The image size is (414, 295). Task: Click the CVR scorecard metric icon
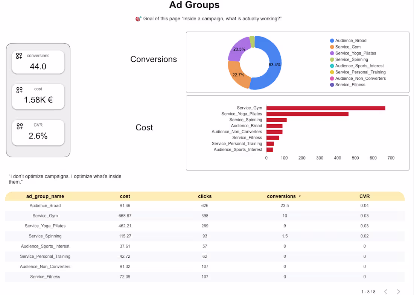click(x=20, y=126)
